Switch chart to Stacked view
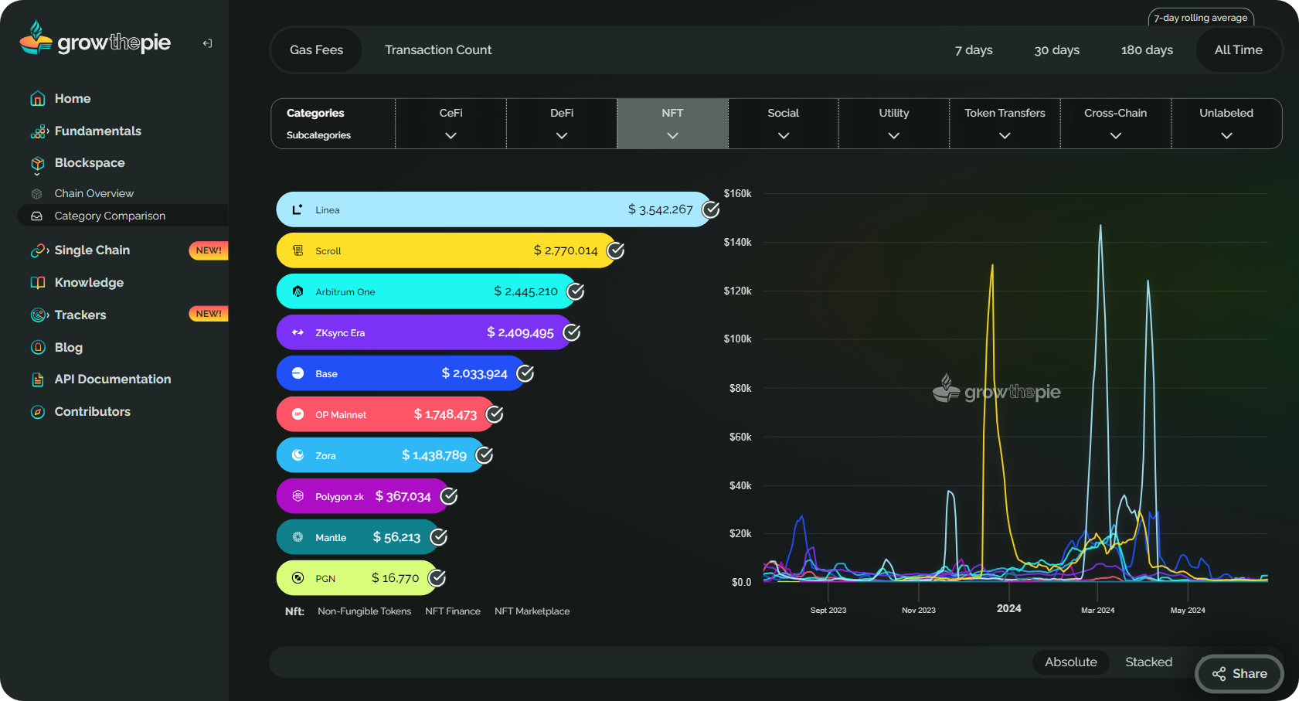This screenshot has width=1299, height=701. pos(1148,662)
